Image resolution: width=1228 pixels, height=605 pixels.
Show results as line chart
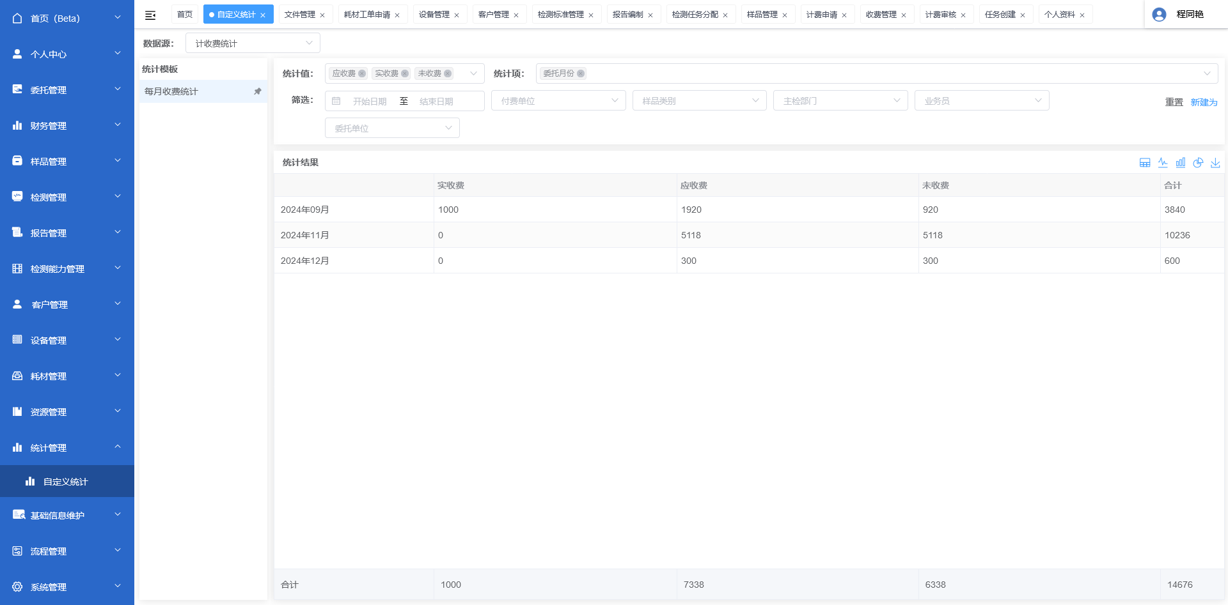pyautogui.click(x=1163, y=163)
